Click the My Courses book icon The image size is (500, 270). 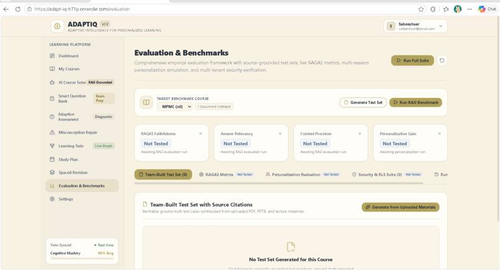[x=52, y=69]
